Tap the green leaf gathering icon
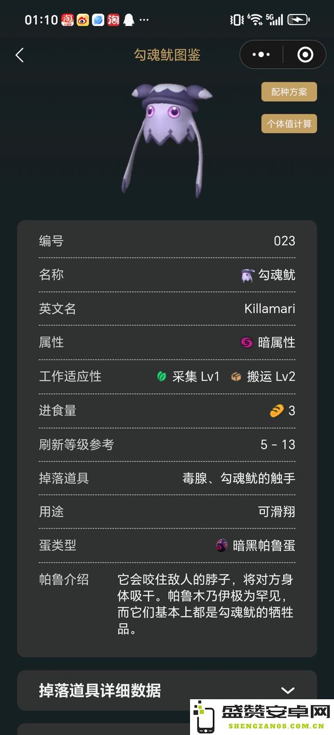 coord(162,377)
